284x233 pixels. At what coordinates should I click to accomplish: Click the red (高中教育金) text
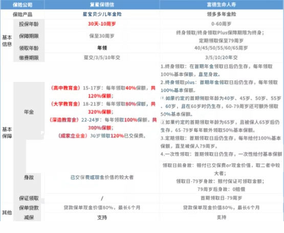click(x=65, y=88)
